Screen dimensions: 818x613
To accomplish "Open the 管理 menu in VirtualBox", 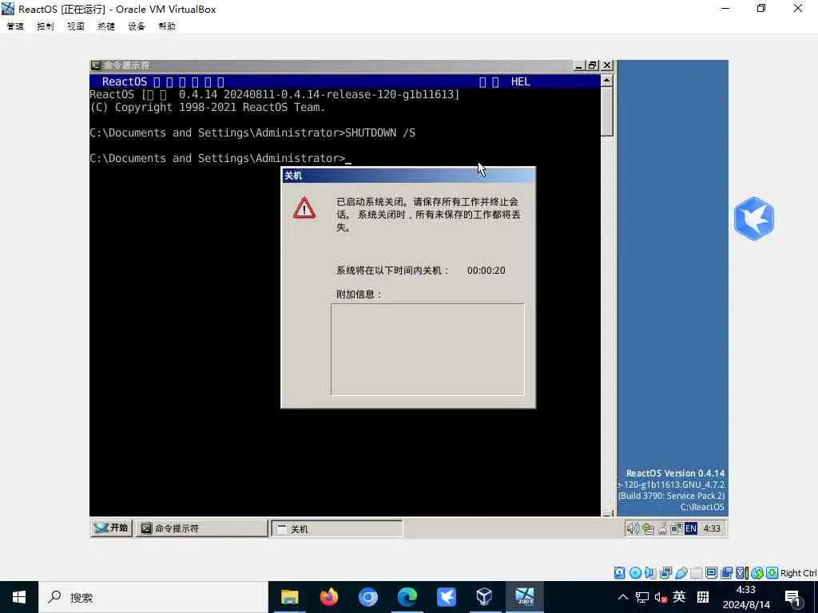I will coord(15,26).
